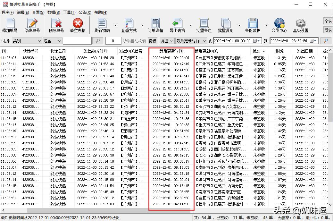Image resolution: width=333 pixels, height=221 pixels.
Task: Export data using the 导出表格 icon
Action: [x=178, y=25]
